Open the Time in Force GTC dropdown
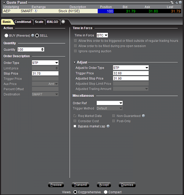The image size is (184, 195). (102, 35)
